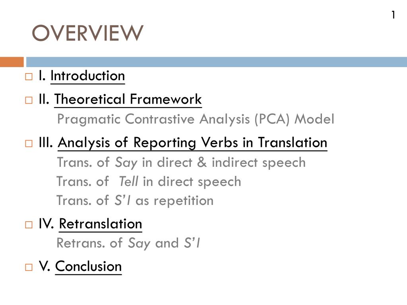Select the square bullet next to V. Conclusion
Image resolution: width=407 pixels, height=305 pixels.
click(29, 267)
